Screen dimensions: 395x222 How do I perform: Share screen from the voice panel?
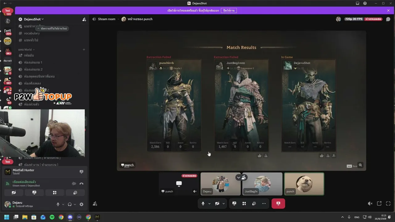point(34,193)
